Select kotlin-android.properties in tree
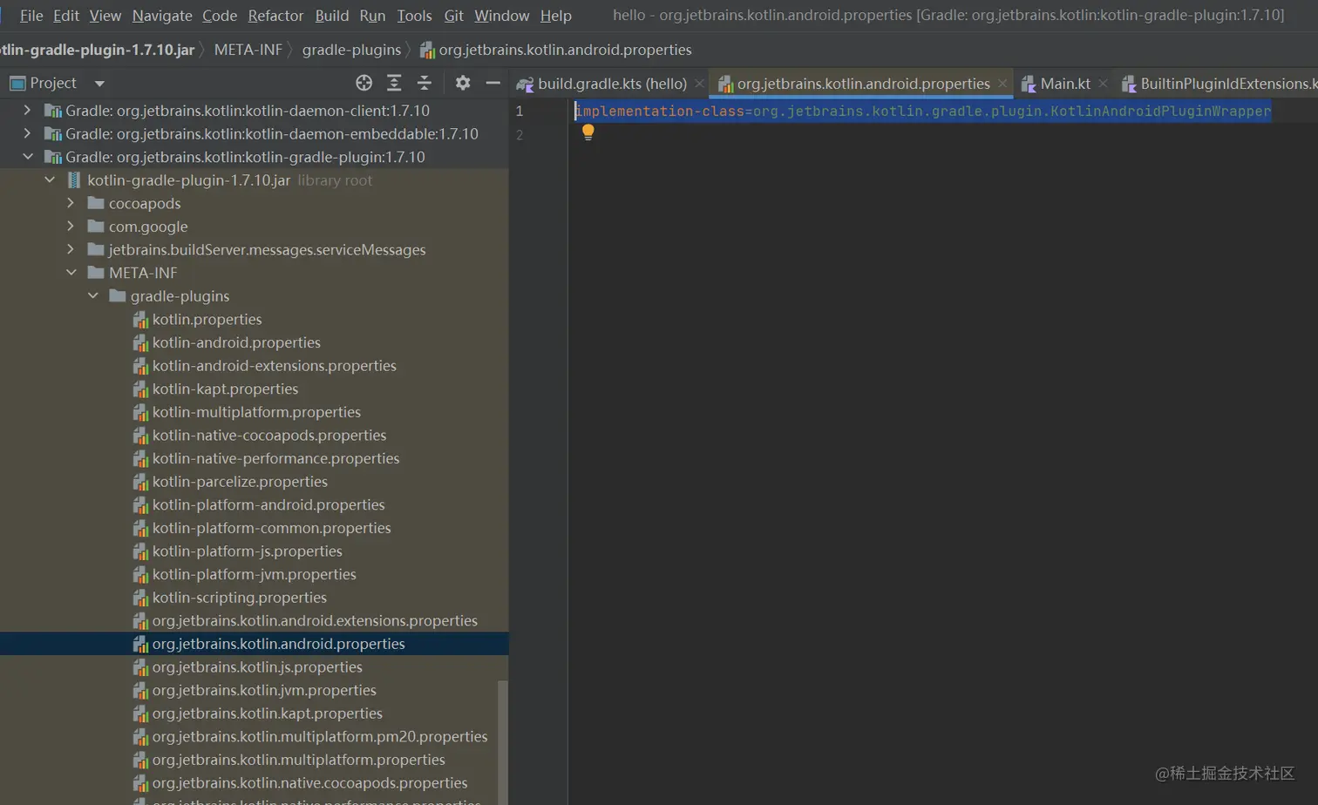Viewport: 1318px width, 805px height. (x=236, y=342)
